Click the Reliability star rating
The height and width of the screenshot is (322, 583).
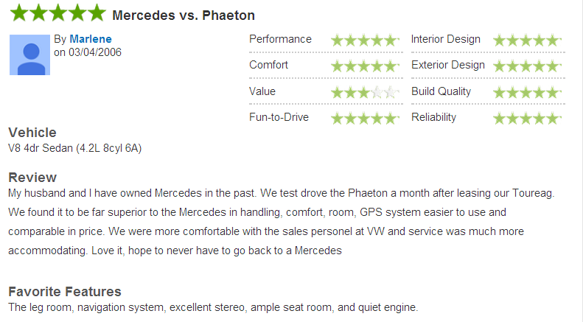[527, 118]
